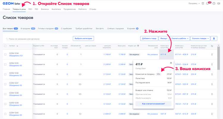
Task: Open three-dot menu for OZON-1235 row
Action: [212, 64]
